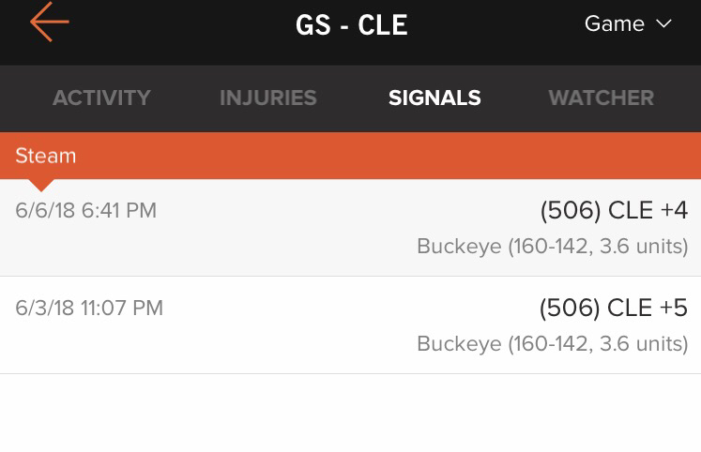Click the orange pointer below Steam

[x=41, y=185]
